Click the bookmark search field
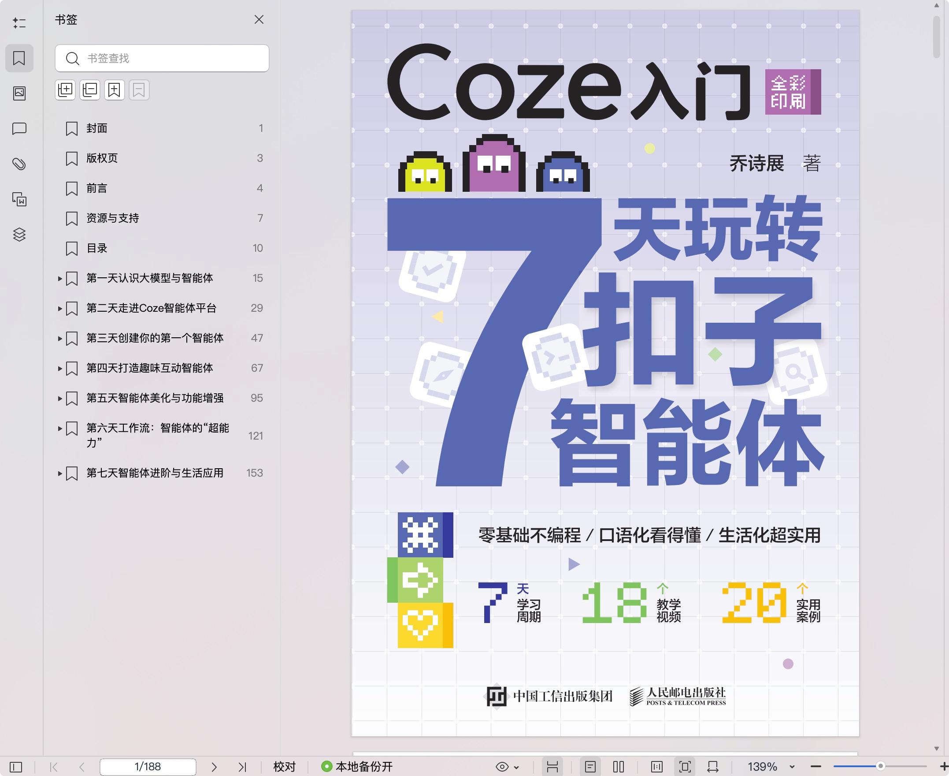The image size is (949, 776). click(162, 58)
